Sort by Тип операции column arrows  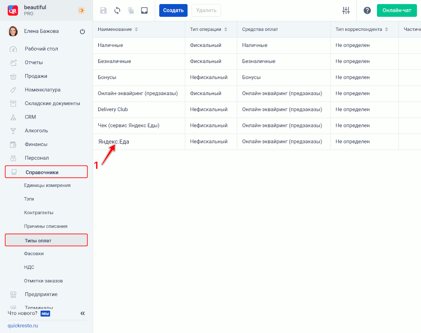[x=226, y=29]
